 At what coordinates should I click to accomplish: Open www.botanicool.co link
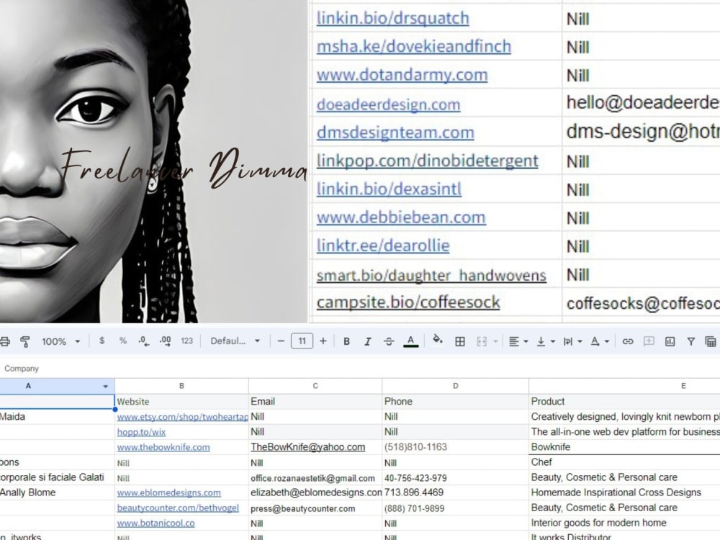coord(156,523)
